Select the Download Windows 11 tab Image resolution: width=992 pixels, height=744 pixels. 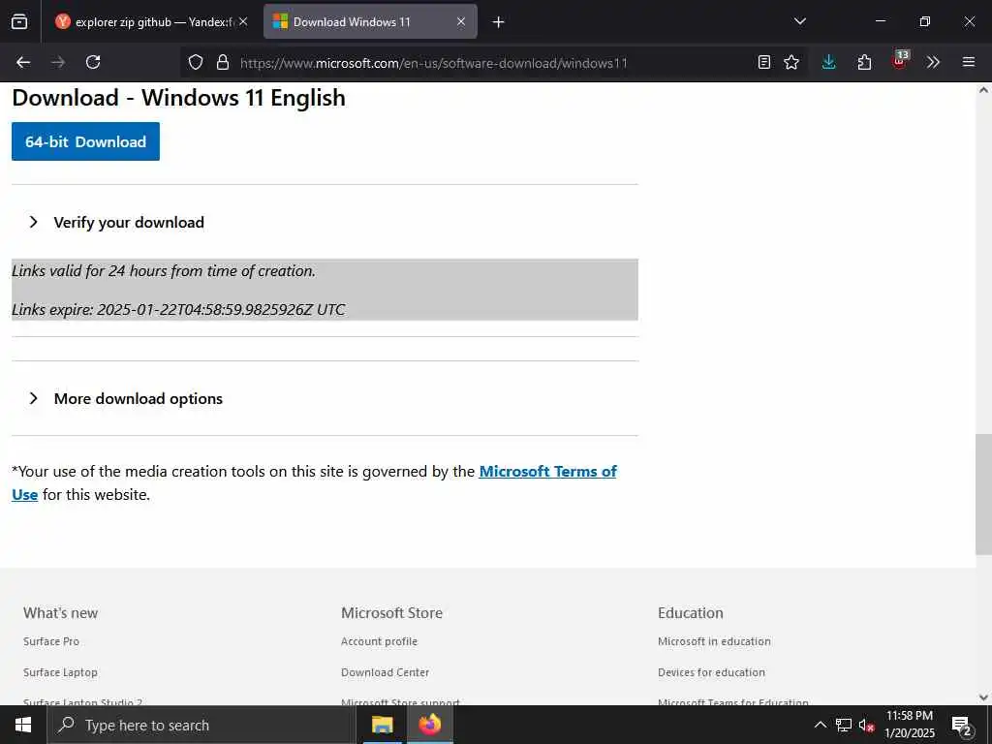pos(370,21)
